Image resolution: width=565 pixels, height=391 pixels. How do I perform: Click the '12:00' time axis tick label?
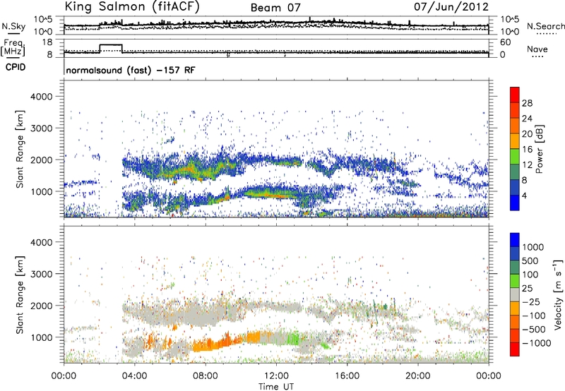coord(276,376)
